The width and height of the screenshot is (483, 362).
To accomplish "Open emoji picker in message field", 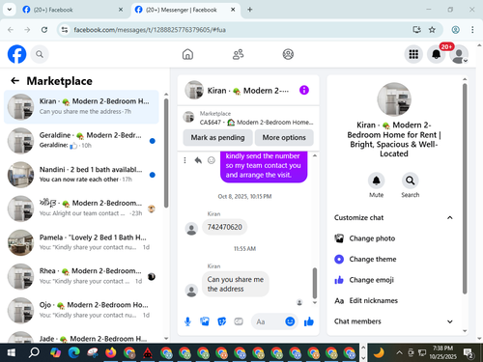I will (x=290, y=321).
